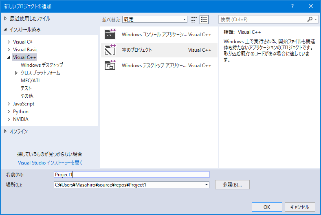Select Visual C# tree label
The width and height of the screenshot is (321, 215).
[23, 42]
